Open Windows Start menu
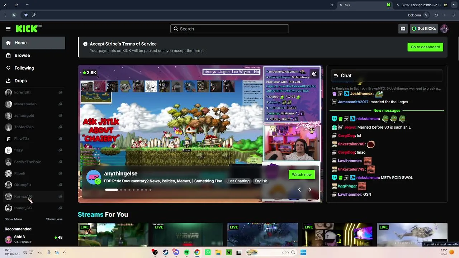 click(303, 253)
